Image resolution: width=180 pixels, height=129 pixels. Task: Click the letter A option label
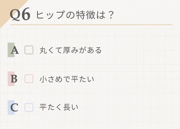coord(15,50)
